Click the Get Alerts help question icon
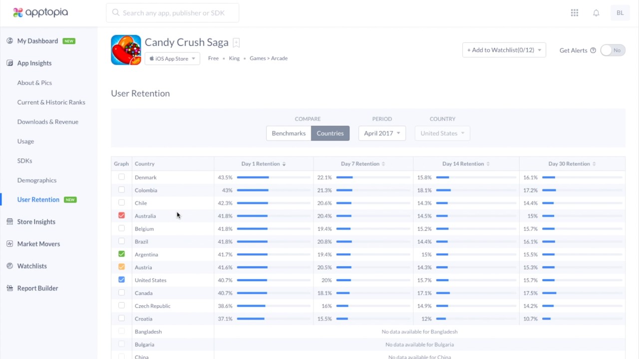Viewport: 639px width, 359px height. [x=593, y=50]
